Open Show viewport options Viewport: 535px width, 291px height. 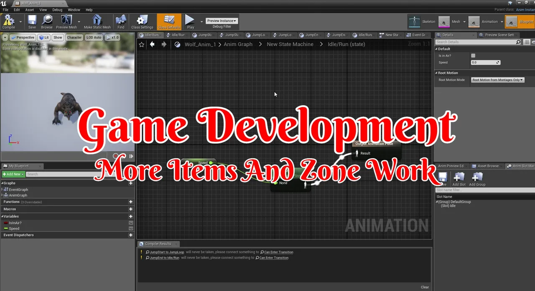[58, 38]
